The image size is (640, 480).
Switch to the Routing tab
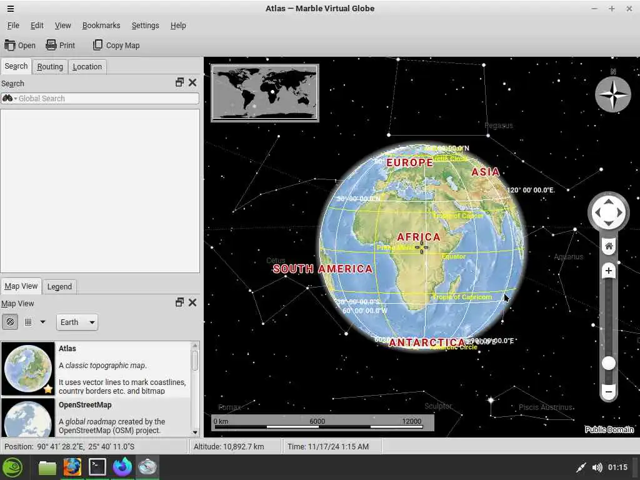click(x=50, y=66)
